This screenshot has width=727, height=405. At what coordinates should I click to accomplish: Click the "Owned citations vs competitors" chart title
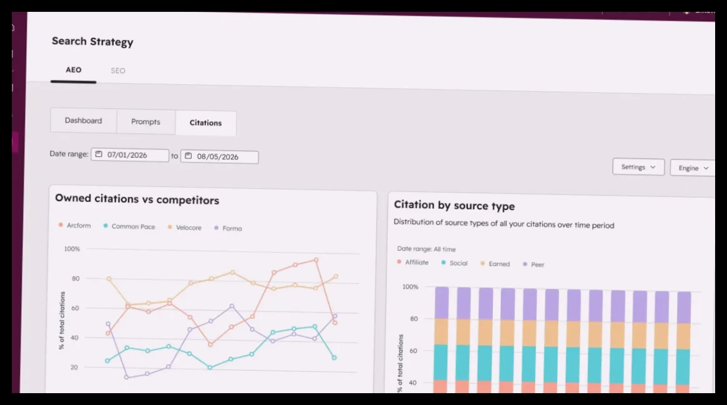(x=137, y=199)
